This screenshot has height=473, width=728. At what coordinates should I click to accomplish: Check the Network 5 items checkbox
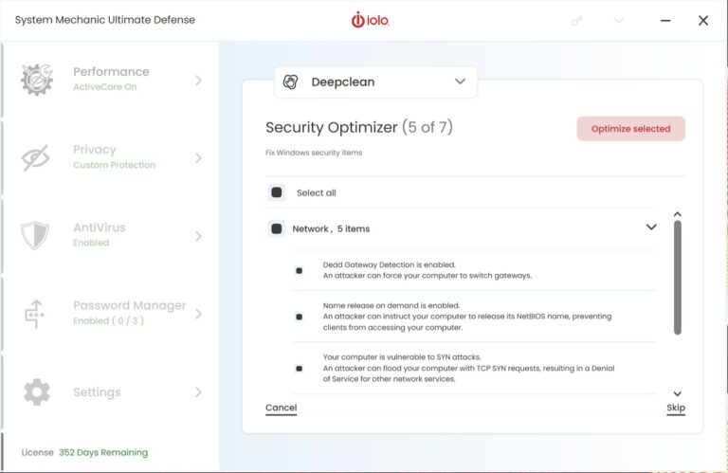coord(277,228)
